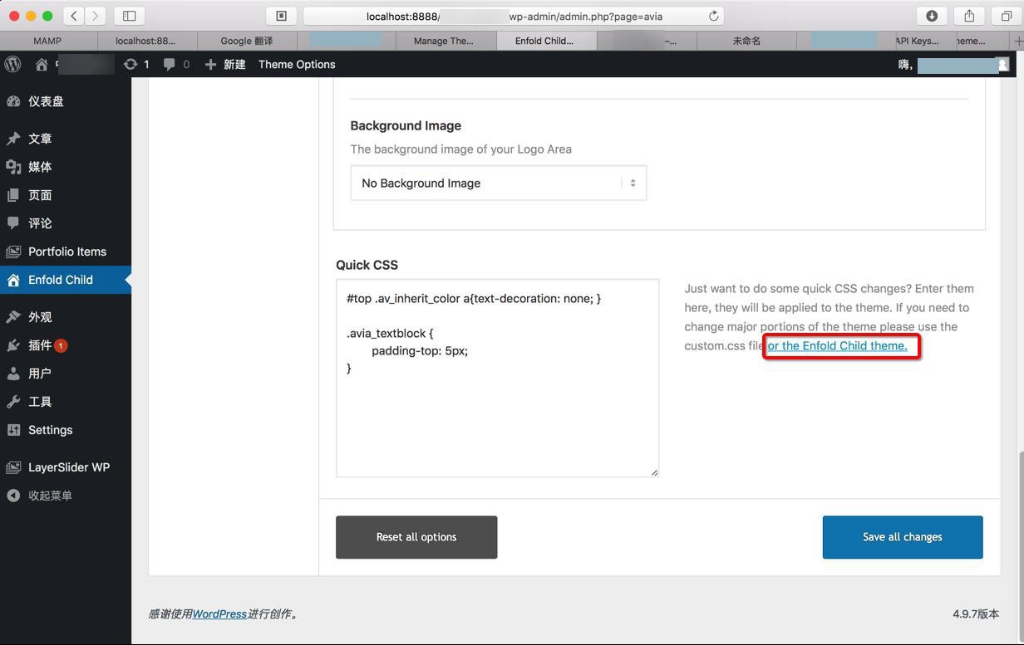Click the LayerSlider WP sidebar icon
Image resolution: width=1024 pixels, height=645 pixels.
pyautogui.click(x=13, y=467)
